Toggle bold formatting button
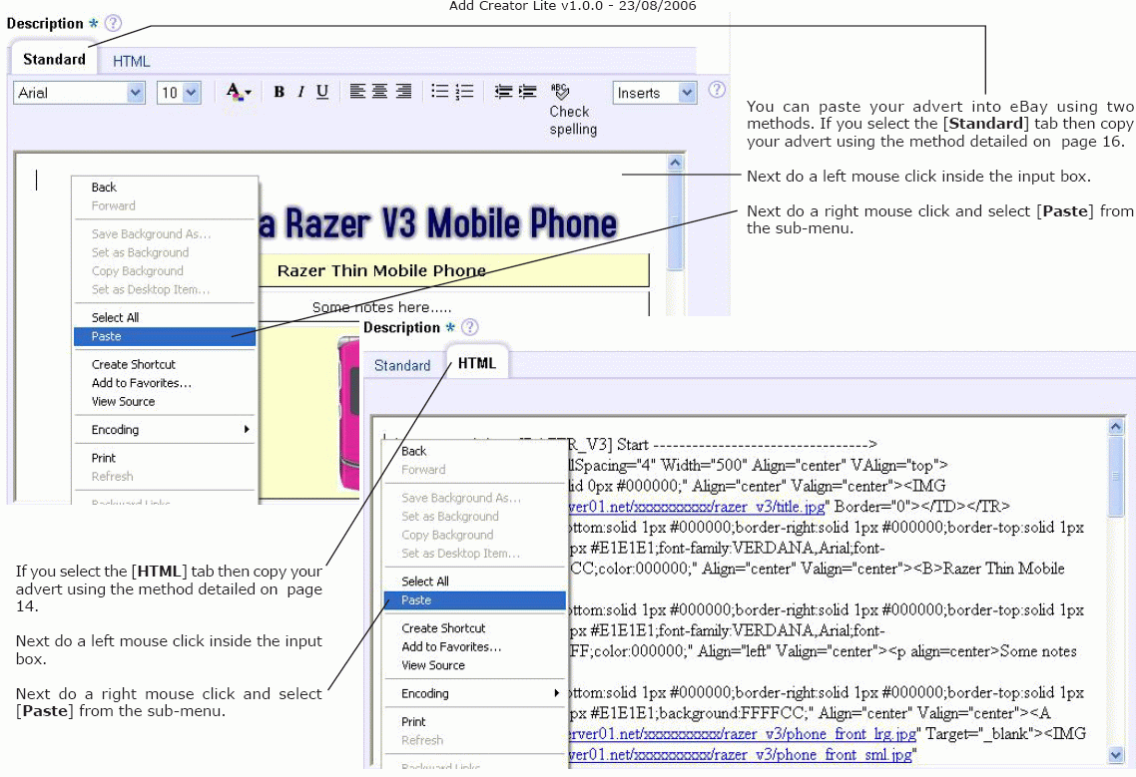The height and width of the screenshot is (777, 1136). point(279,92)
